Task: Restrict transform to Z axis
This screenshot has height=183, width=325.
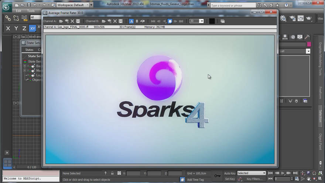Action: (24, 28)
